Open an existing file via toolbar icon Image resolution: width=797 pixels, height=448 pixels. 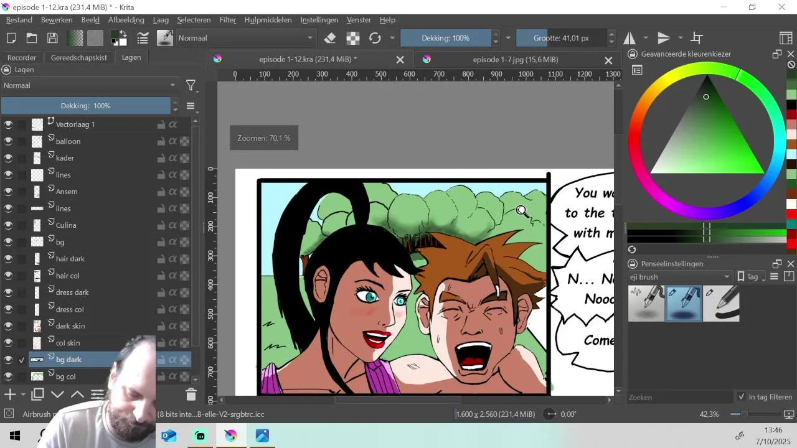coord(32,38)
